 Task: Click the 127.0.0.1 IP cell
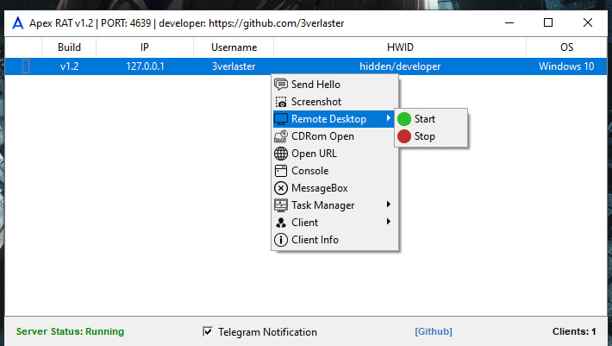click(x=145, y=66)
